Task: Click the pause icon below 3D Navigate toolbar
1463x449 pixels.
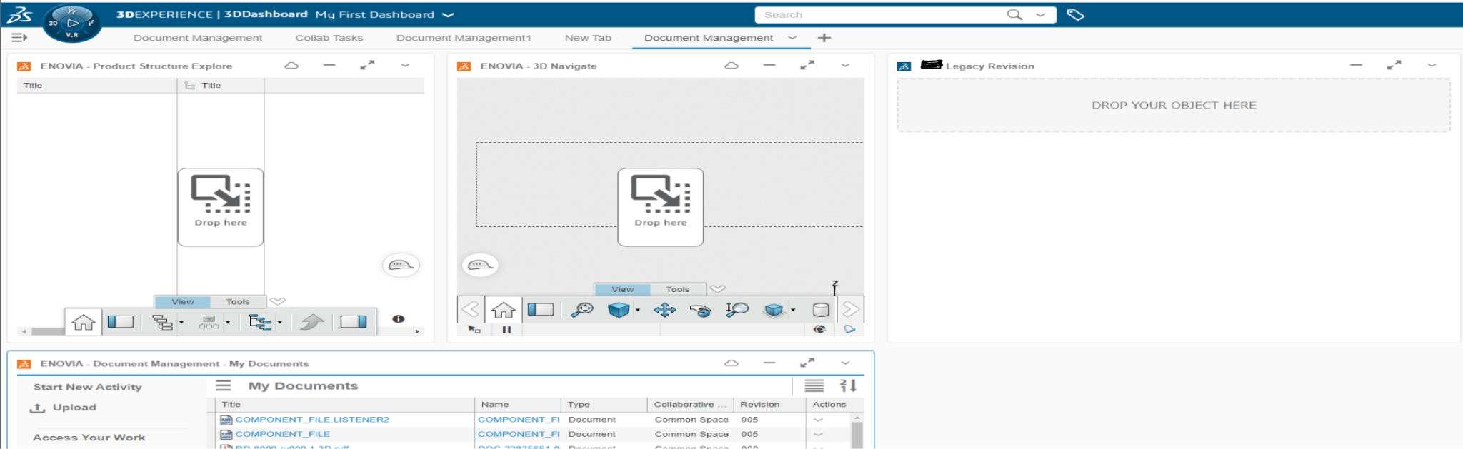Action: [x=506, y=329]
